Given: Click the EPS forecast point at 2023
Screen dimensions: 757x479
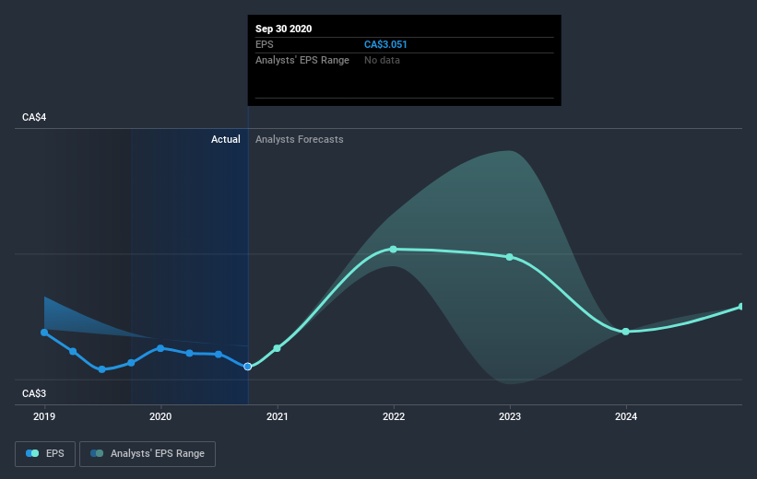Looking at the screenshot, I should [510, 257].
